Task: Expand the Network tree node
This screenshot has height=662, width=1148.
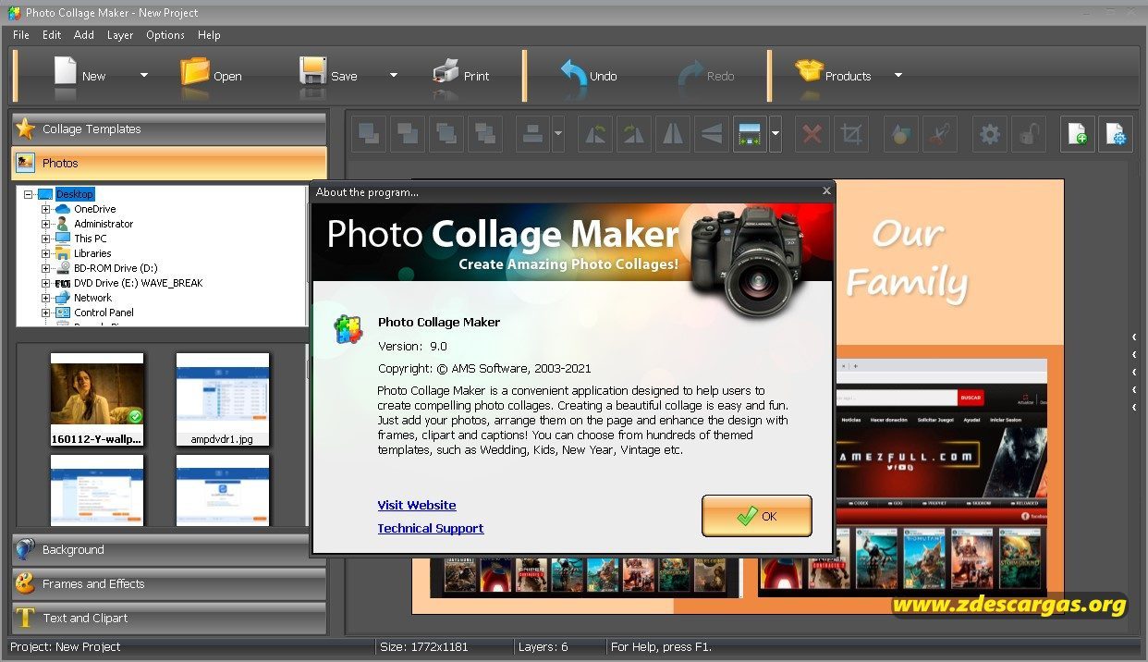Action: click(x=45, y=298)
